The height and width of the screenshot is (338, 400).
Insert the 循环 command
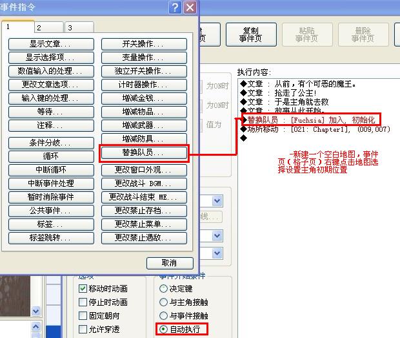click(51, 156)
